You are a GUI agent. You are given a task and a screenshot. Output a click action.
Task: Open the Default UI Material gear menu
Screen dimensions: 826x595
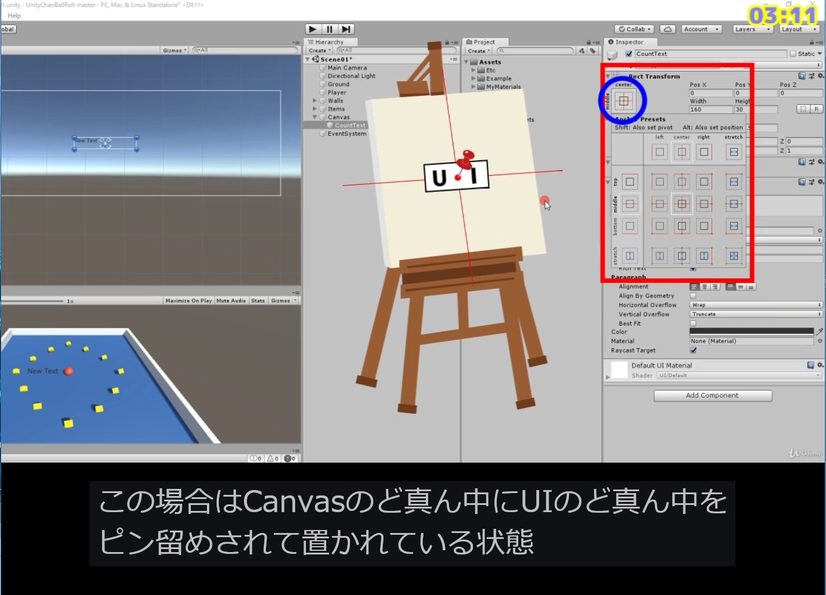821,365
